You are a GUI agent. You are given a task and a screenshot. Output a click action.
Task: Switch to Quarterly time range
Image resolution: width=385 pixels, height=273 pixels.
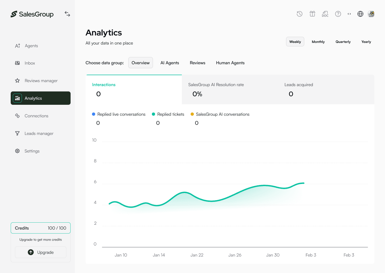coord(343,42)
